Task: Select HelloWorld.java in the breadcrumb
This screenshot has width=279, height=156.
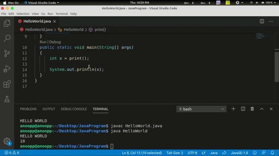Action: pyautogui.click(x=39, y=29)
